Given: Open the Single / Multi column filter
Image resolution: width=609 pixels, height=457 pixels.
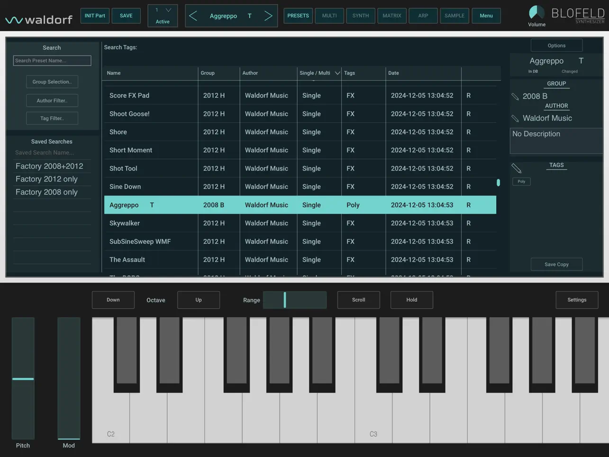Looking at the screenshot, I should click(x=337, y=73).
